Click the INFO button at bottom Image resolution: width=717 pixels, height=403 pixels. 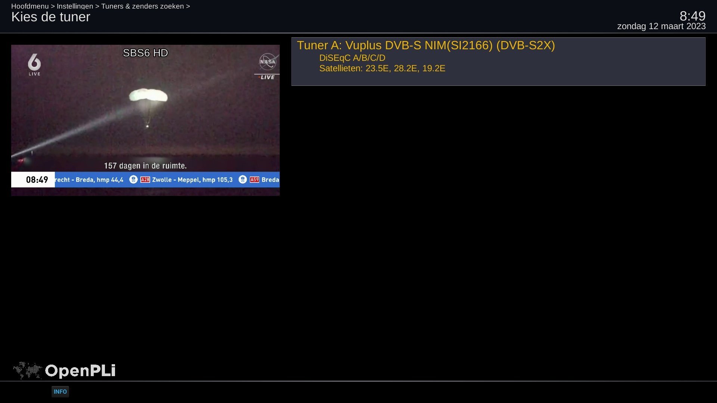[x=60, y=391]
